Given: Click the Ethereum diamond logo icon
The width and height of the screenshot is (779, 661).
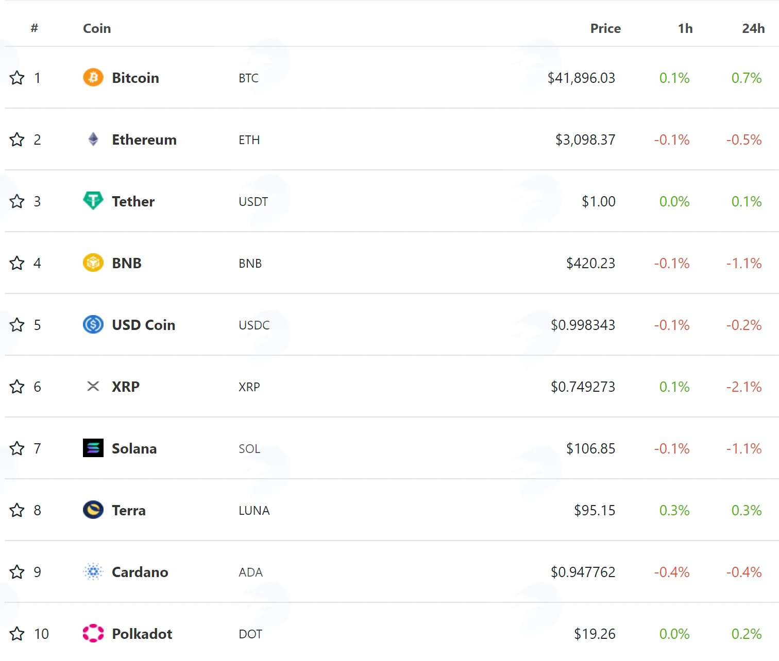Looking at the screenshot, I should 93,140.
